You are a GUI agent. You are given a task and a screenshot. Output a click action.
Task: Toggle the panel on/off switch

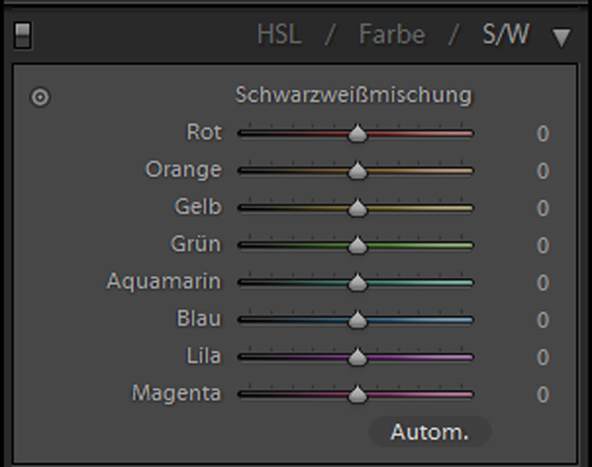point(23,35)
